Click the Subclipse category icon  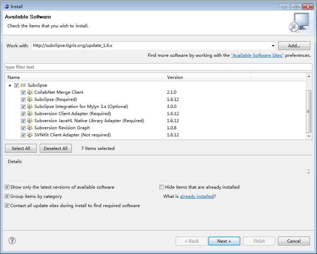(x=23, y=85)
